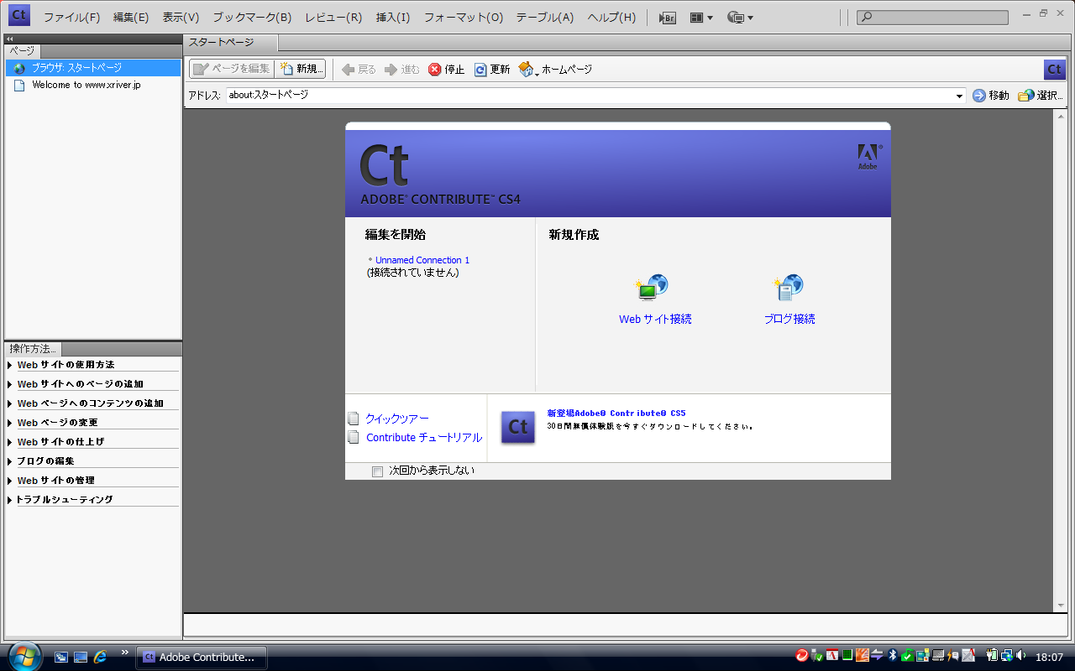Screen dimensions: 1075x671
Task: Open the クイックツアー link
Action: (397, 419)
